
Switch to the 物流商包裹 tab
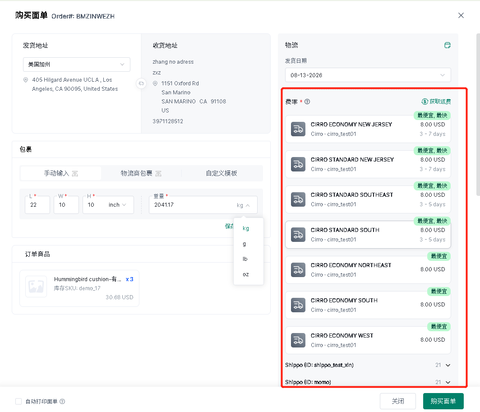pos(141,173)
